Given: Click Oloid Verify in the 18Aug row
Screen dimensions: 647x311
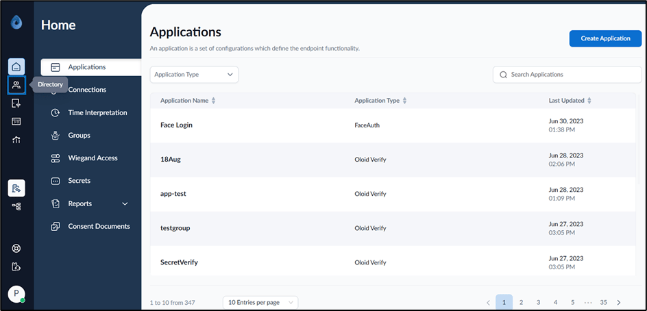Looking at the screenshot, I should 370,159.
